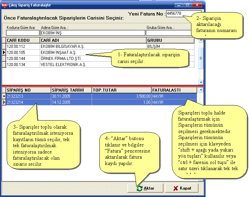Click row indicator of 120.00.105 row

4,53
